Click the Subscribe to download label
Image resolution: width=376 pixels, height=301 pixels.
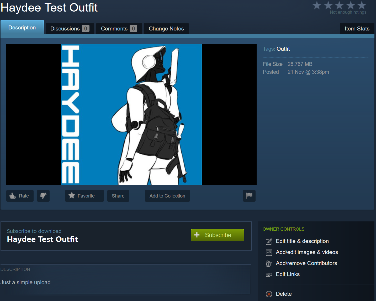(x=34, y=231)
